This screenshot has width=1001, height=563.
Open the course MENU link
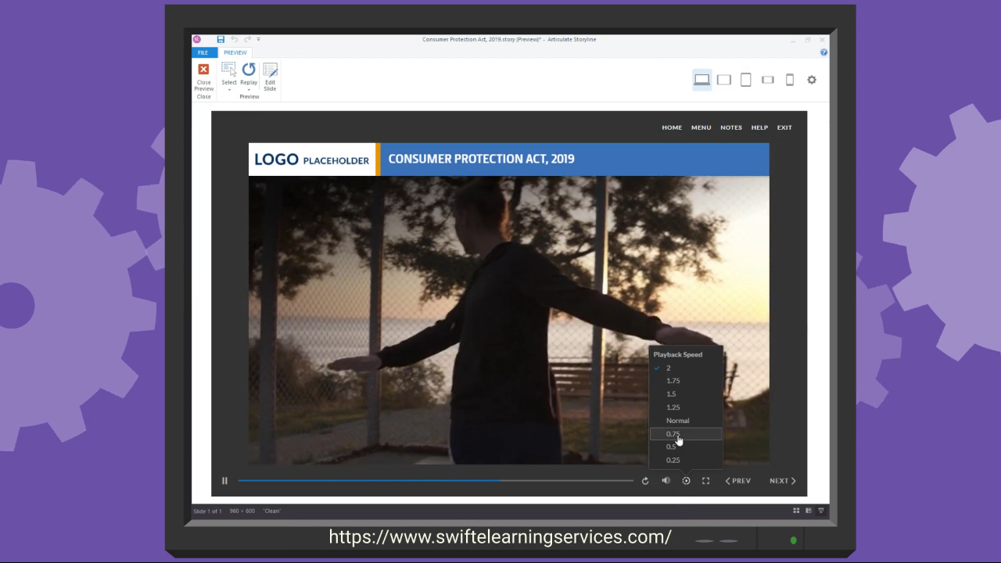[701, 127]
